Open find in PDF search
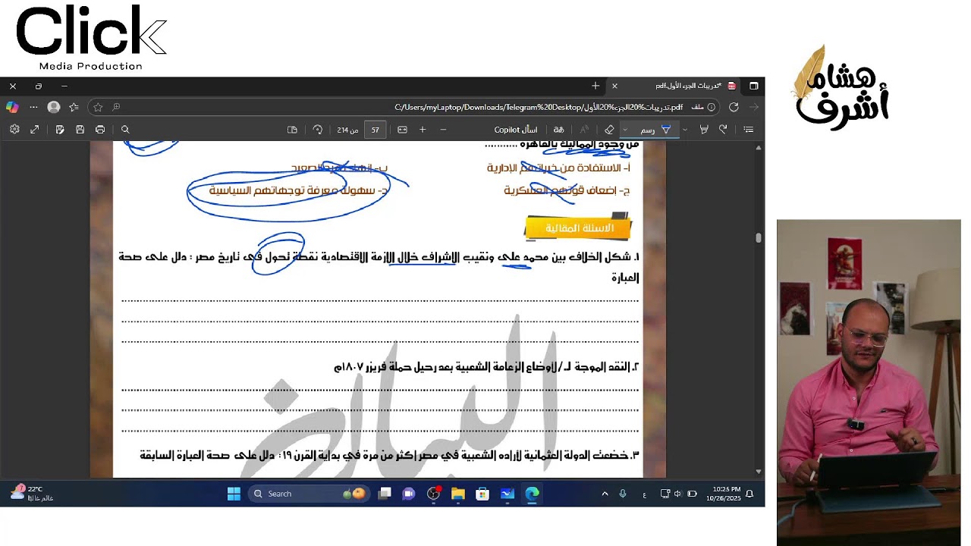Screen dimensions: 971x546 tap(125, 130)
